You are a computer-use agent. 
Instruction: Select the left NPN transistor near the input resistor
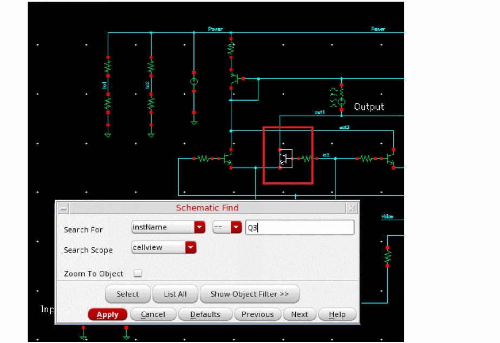228,159
